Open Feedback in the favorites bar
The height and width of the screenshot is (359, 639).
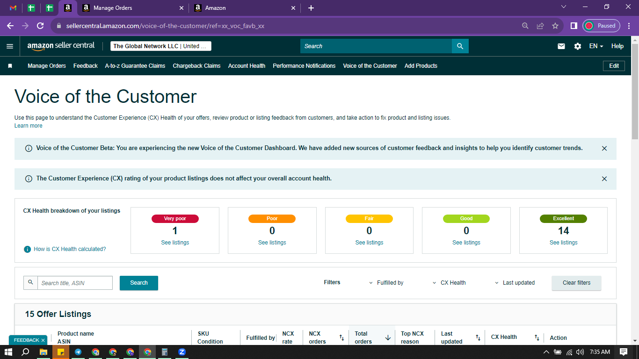[x=86, y=66]
